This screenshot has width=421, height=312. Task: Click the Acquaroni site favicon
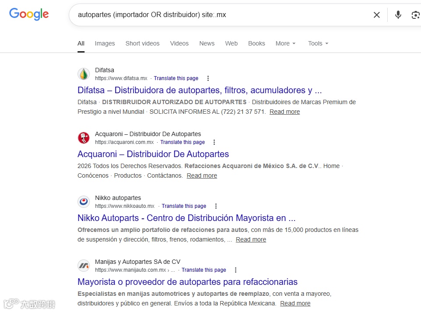pos(84,138)
